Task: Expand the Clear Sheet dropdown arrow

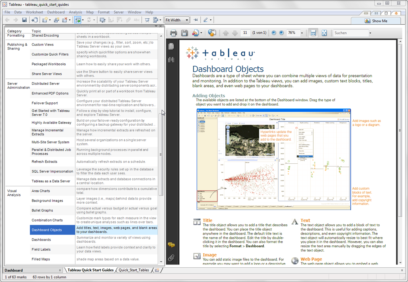Action: point(69,20)
